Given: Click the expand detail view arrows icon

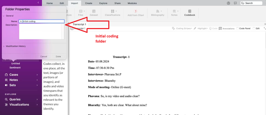Looking at the screenshot, I should [x=265, y=28].
